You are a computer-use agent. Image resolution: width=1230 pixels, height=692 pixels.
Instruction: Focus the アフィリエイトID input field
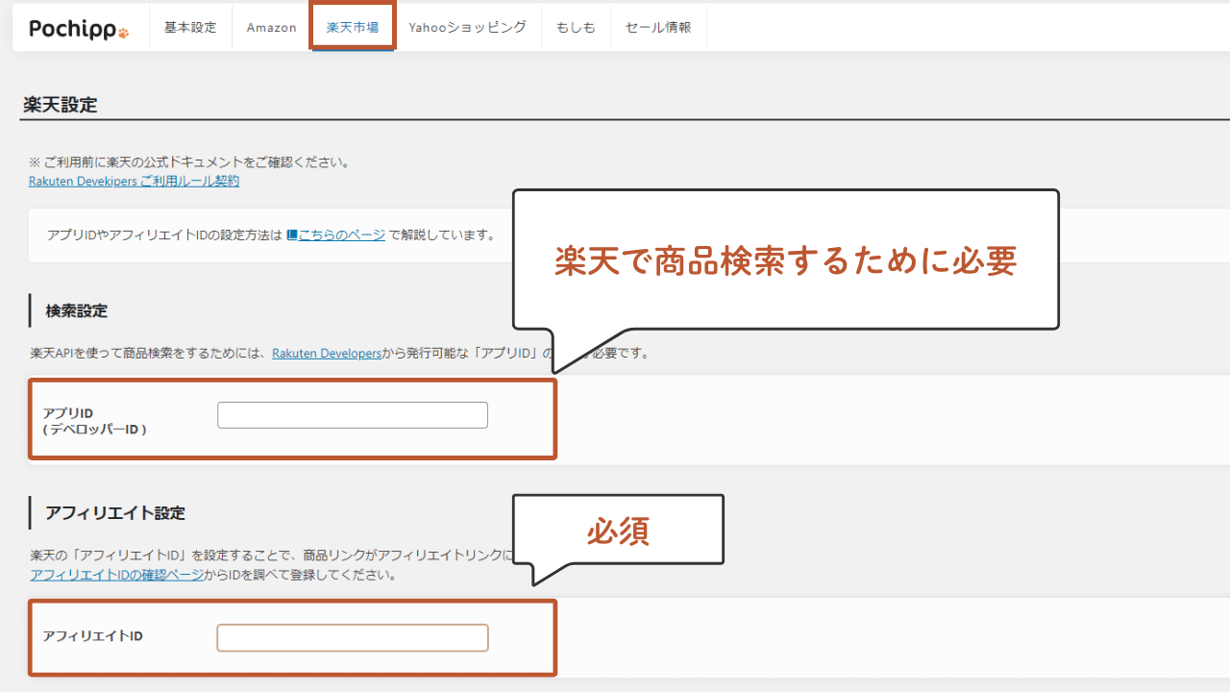(353, 637)
